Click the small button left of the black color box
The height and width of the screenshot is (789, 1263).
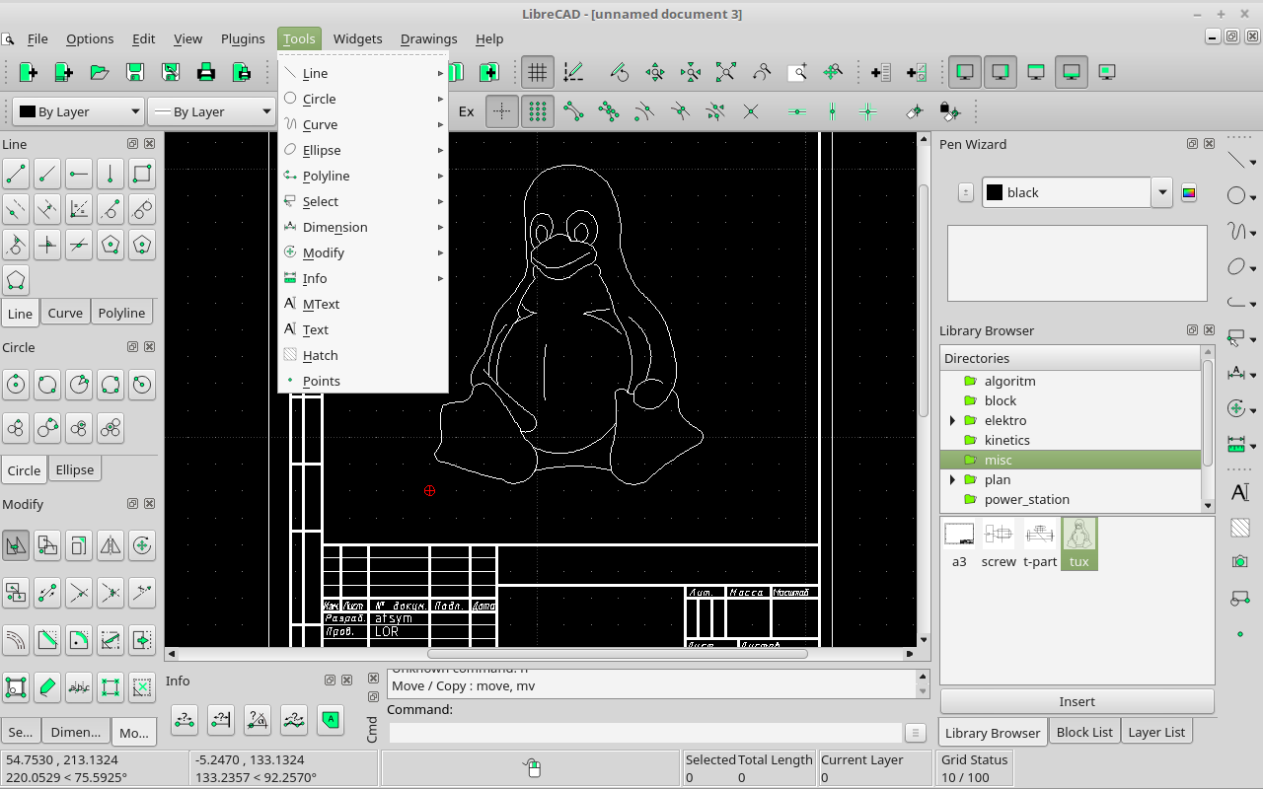pos(966,192)
